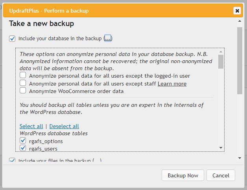Enable anonymize data except logged-in user
The height and width of the screenshot is (190, 247).
click(23, 75)
